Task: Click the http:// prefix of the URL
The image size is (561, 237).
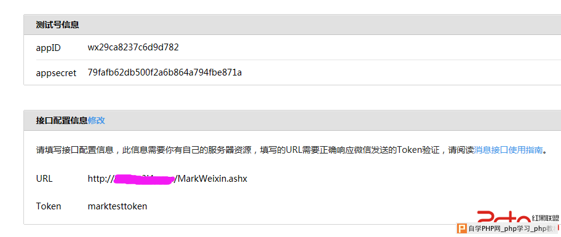Action: pyautogui.click(x=100, y=179)
